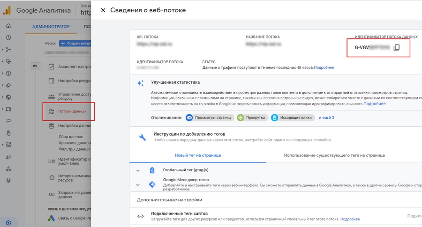Open the Retention magnet icon

(x=8, y=85)
